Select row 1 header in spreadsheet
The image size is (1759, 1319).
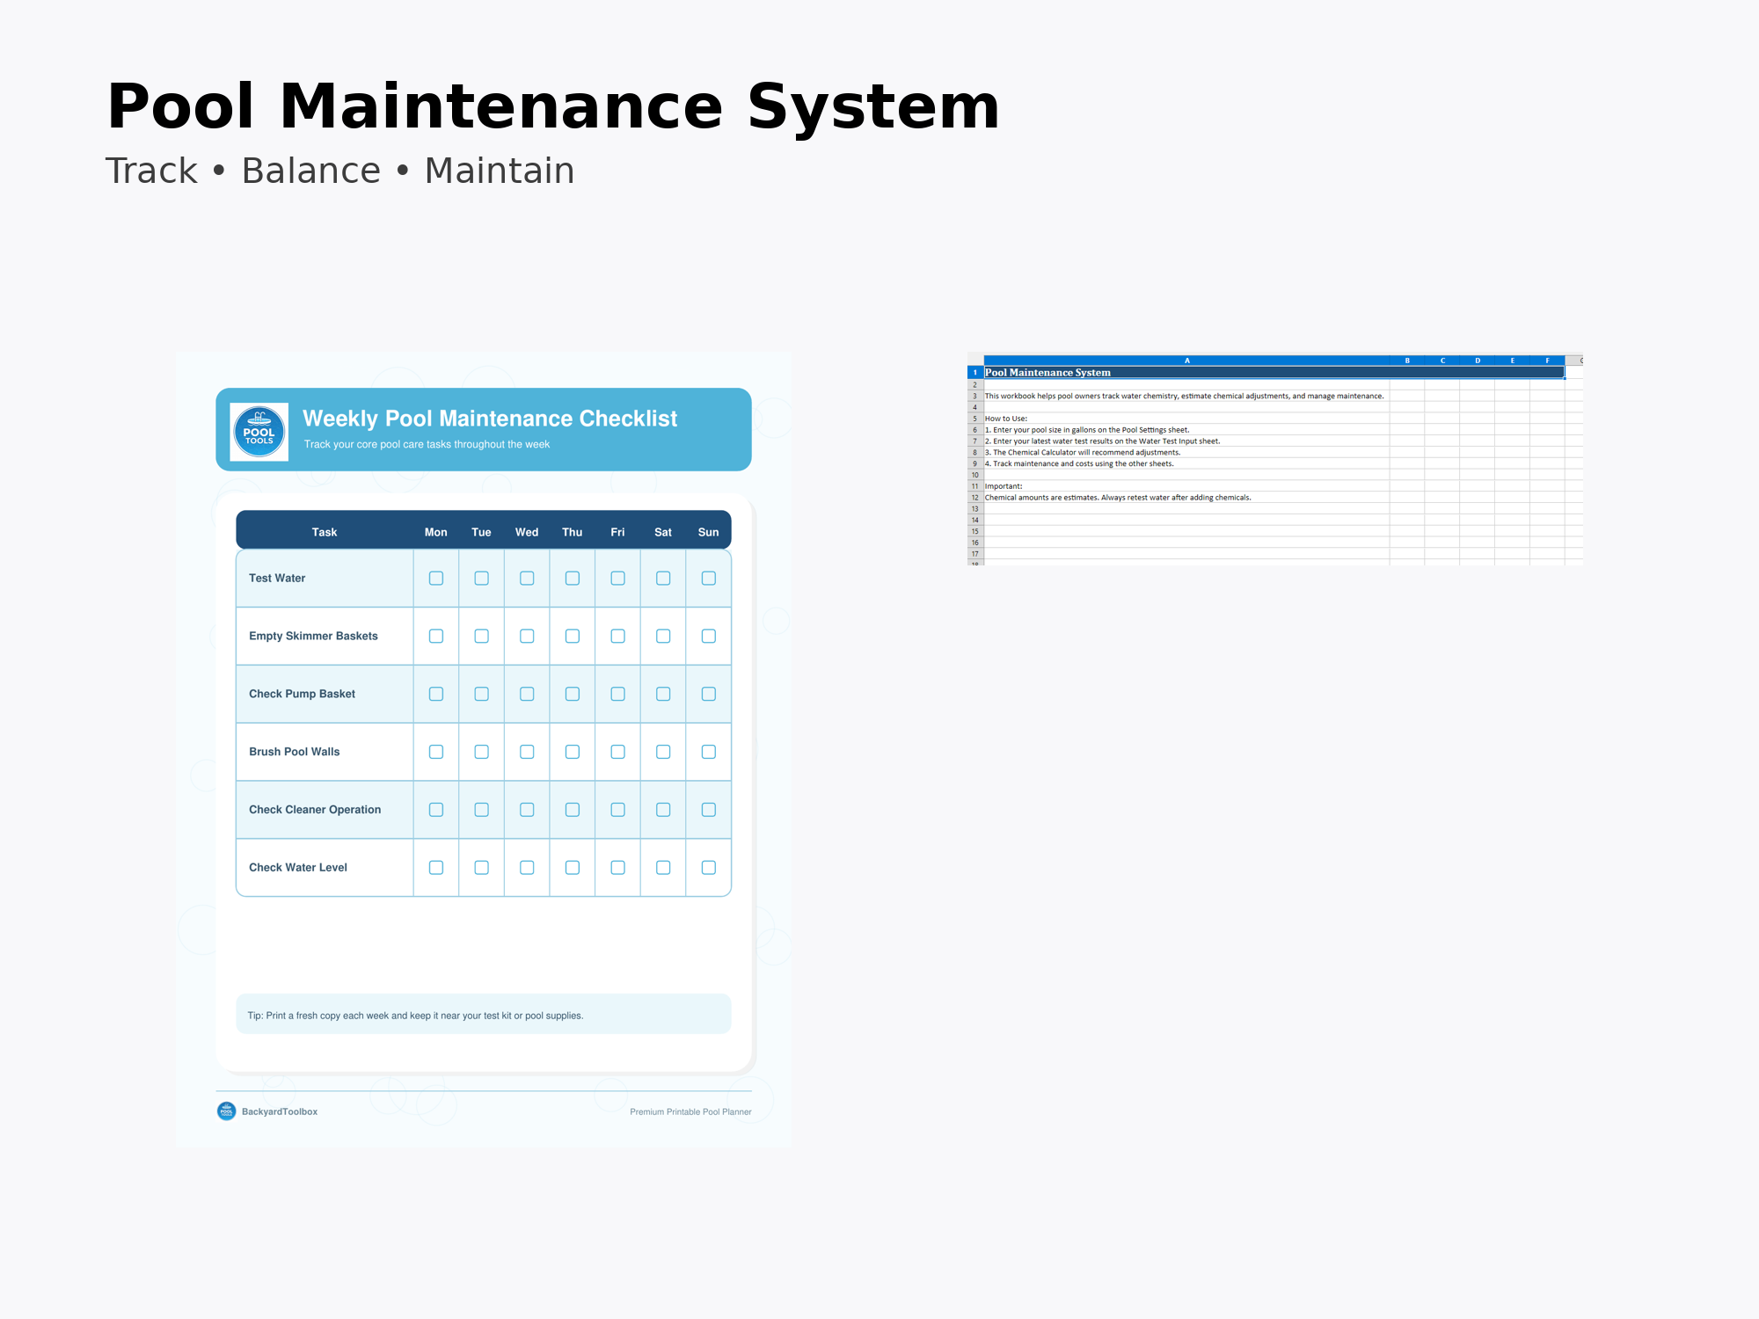[975, 373]
